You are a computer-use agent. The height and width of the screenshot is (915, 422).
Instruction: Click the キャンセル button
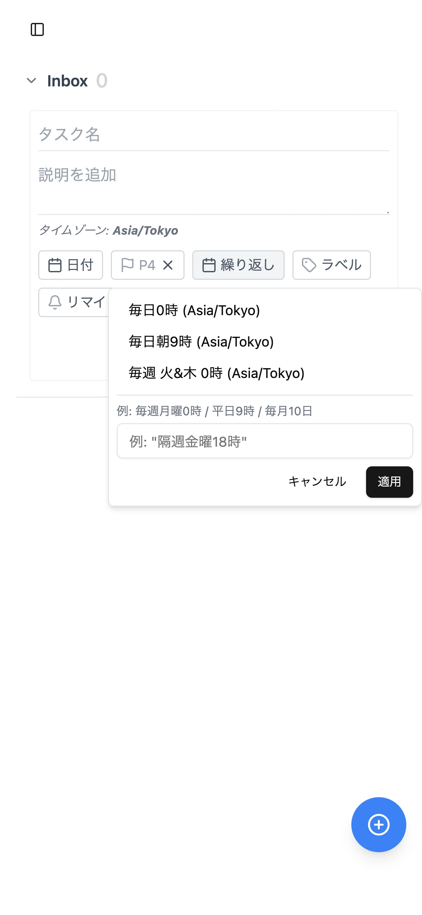[317, 482]
